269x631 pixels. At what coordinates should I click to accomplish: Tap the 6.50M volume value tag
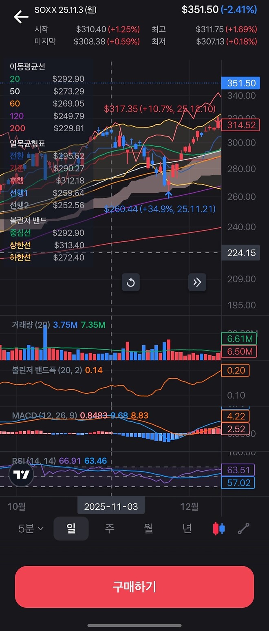click(239, 351)
